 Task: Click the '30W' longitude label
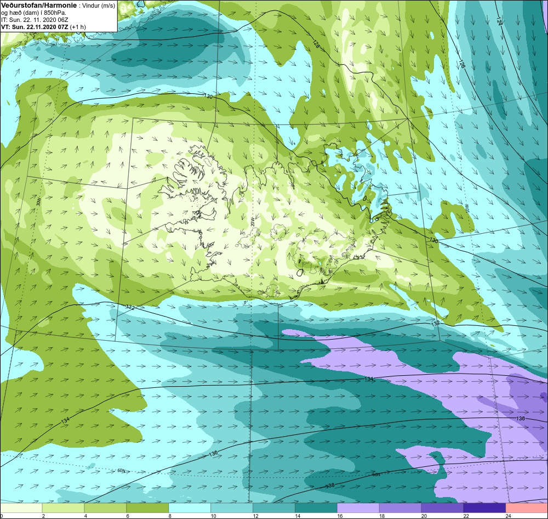pos(38,201)
